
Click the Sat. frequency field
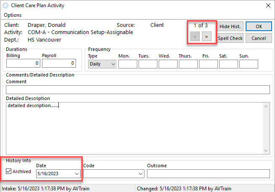click(x=228, y=64)
